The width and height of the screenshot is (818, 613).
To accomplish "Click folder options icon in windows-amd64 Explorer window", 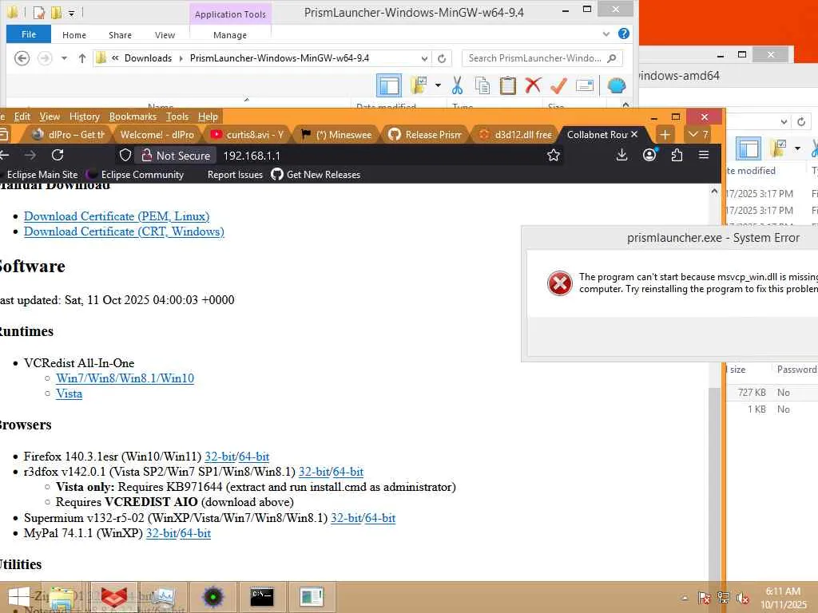I will [778, 148].
